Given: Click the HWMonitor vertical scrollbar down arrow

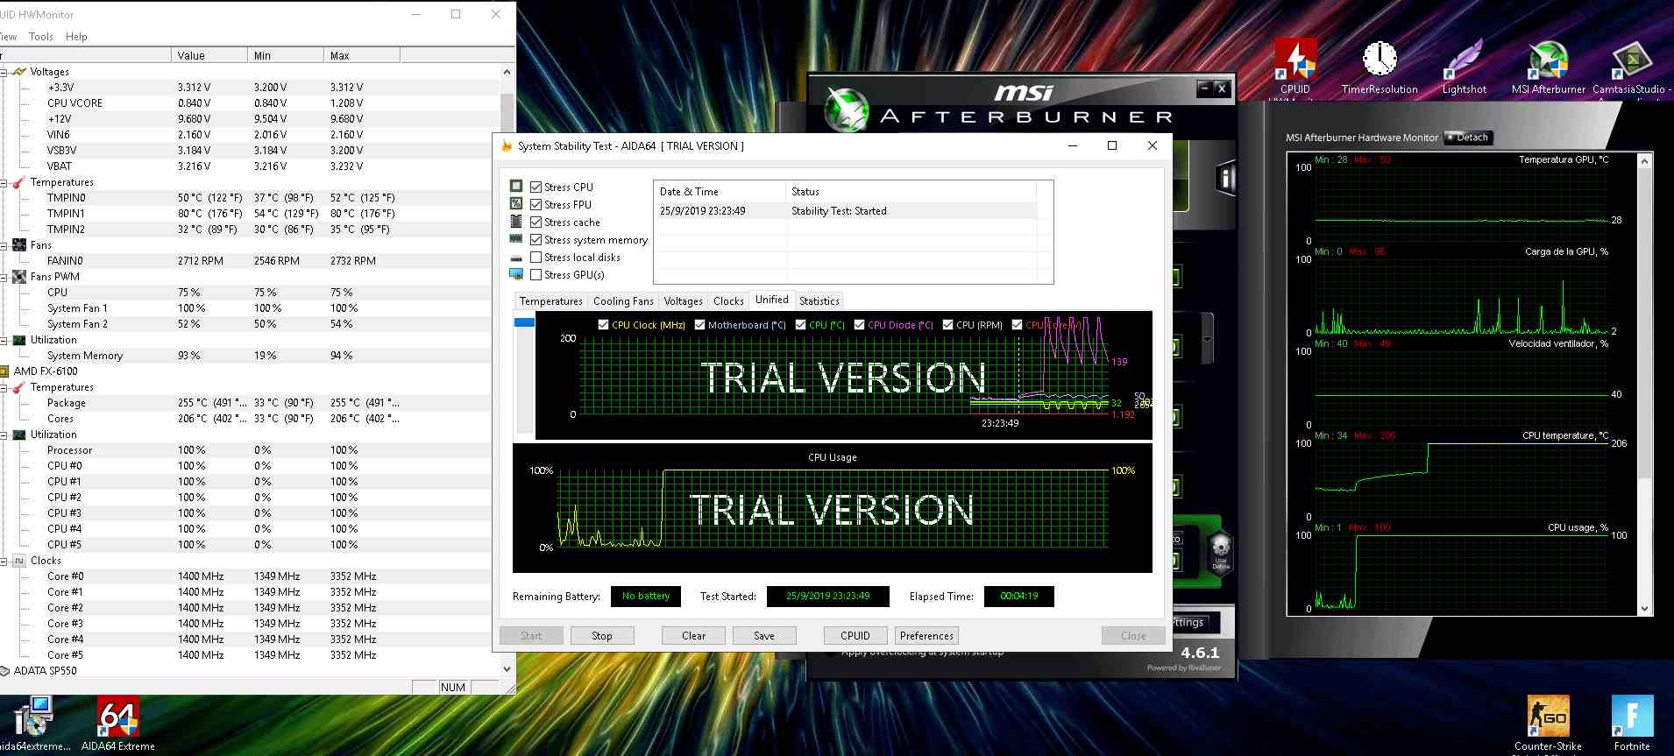Looking at the screenshot, I should (x=507, y=669).
